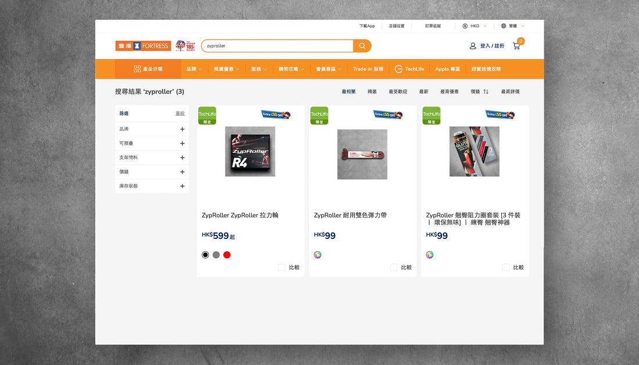Click the Fortress logo
Screen dimensions: 639x365
click(143, 46)
